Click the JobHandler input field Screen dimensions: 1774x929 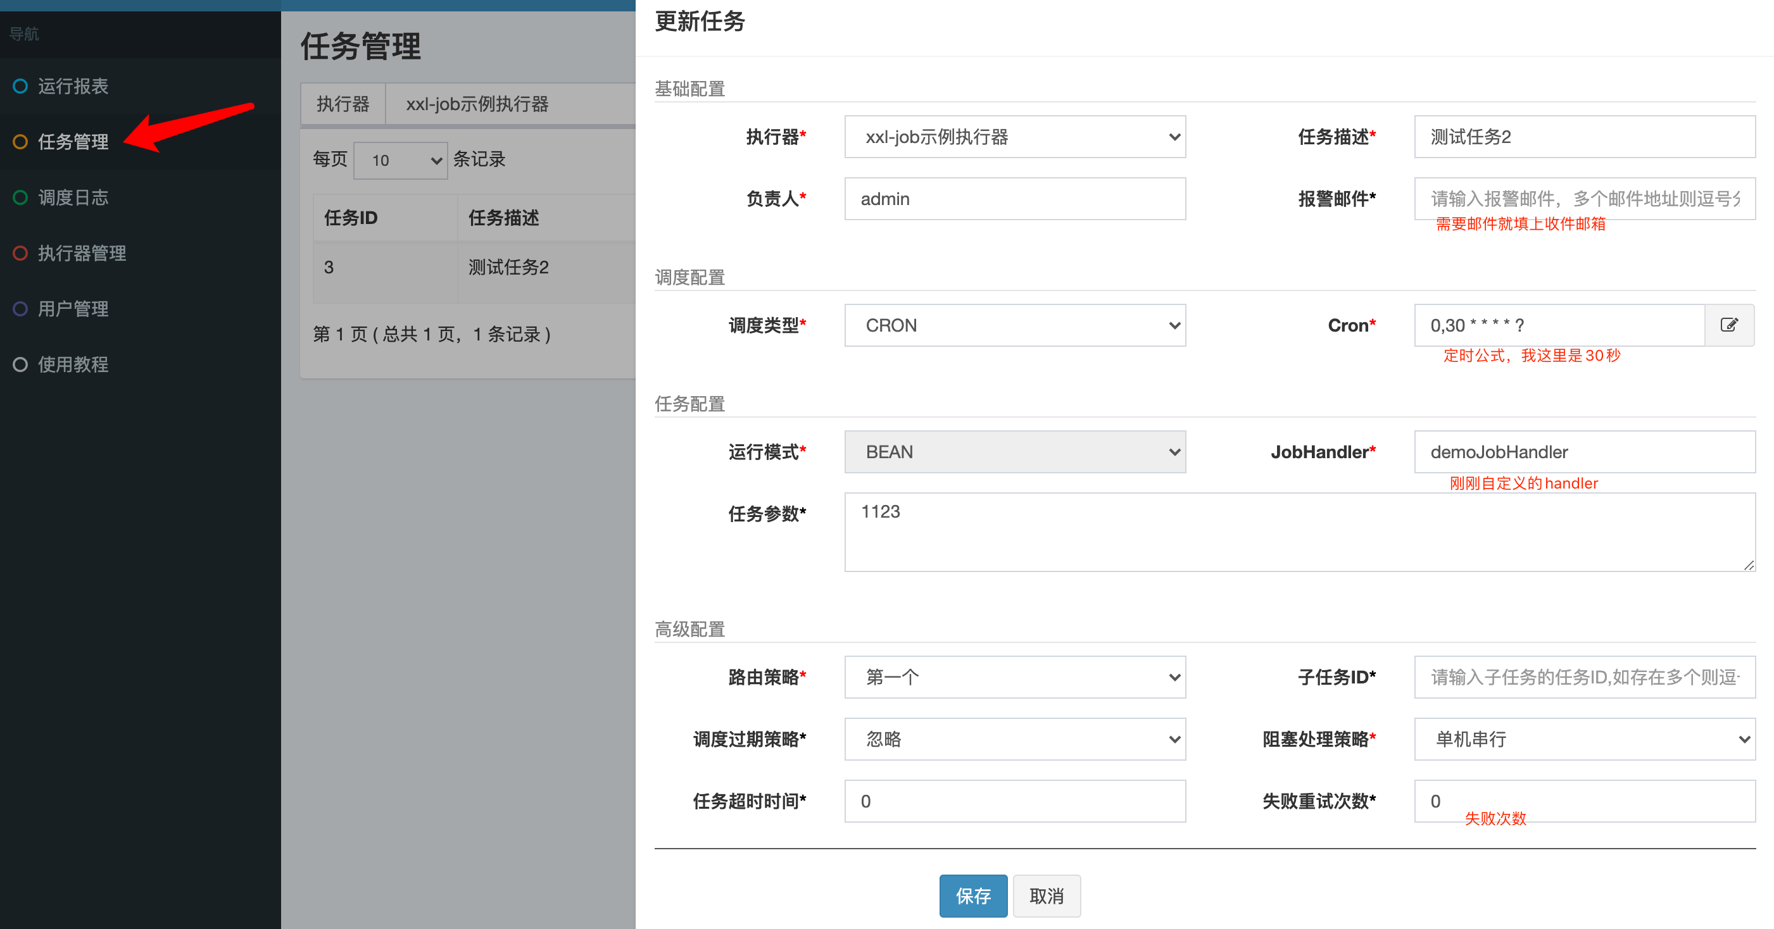pyautogui.click(x=1585, y=452)
